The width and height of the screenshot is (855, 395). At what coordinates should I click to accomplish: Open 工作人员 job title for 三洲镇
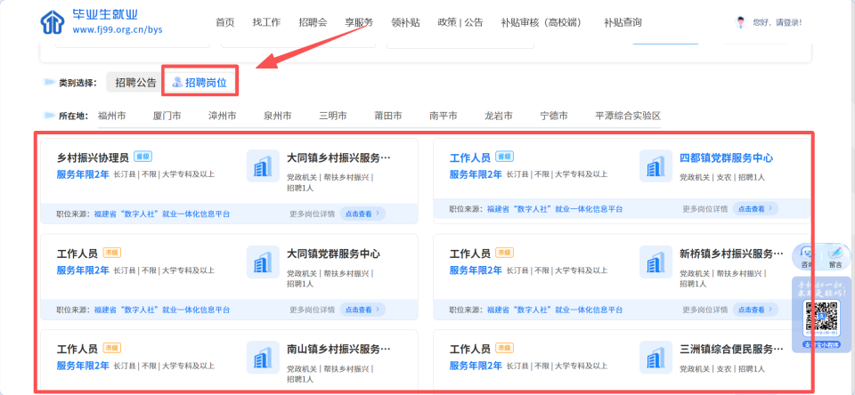tap(469, 350)
